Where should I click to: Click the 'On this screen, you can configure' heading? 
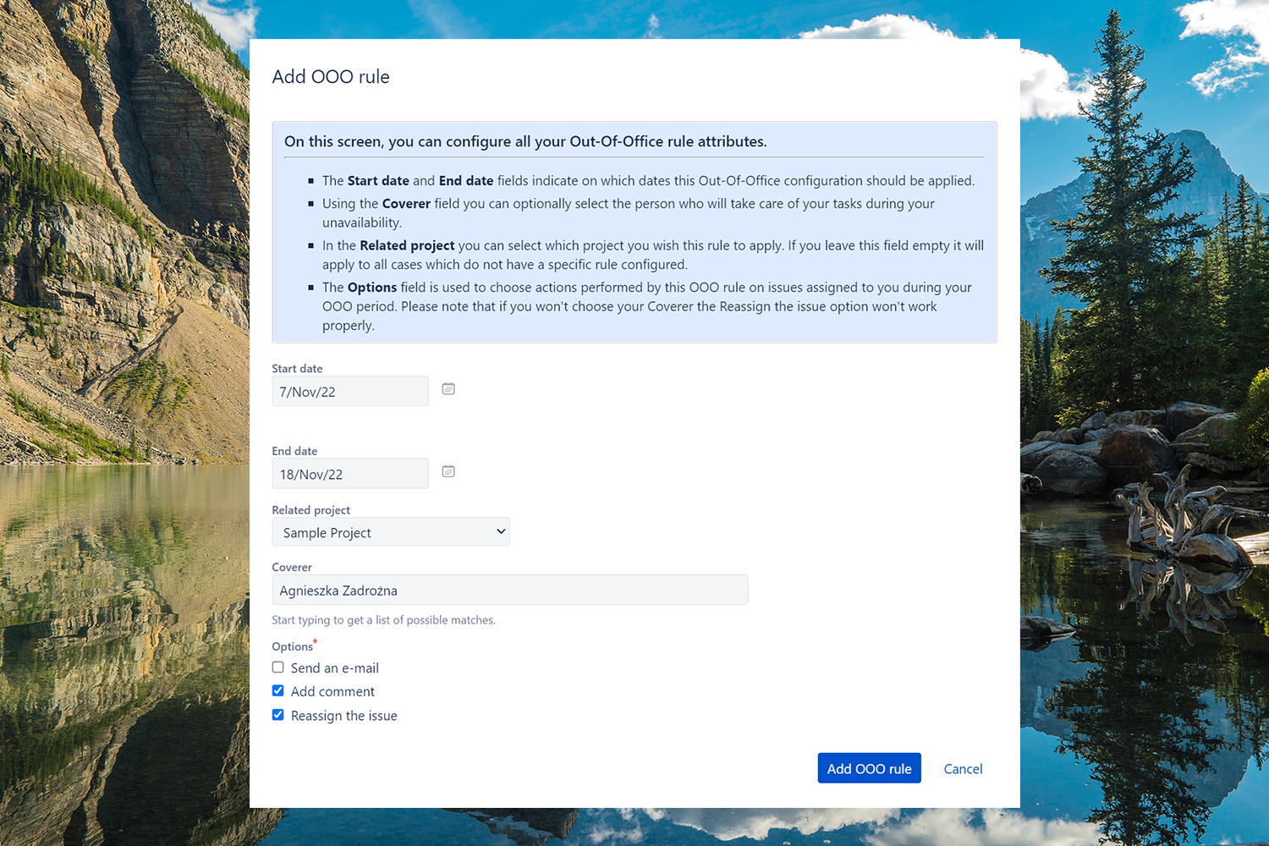525,141
